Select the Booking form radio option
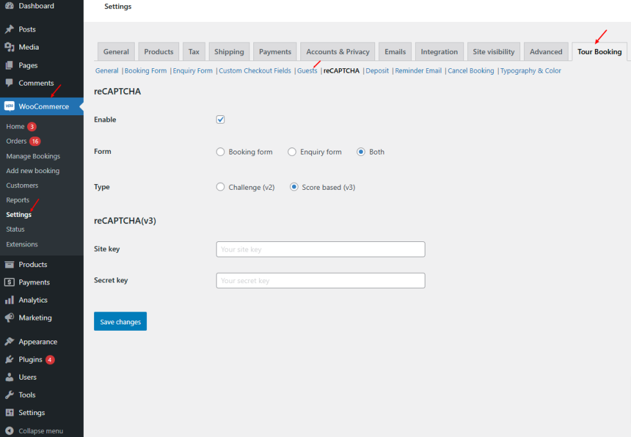This screenshot has width=631, height=437. click(220, 152)
